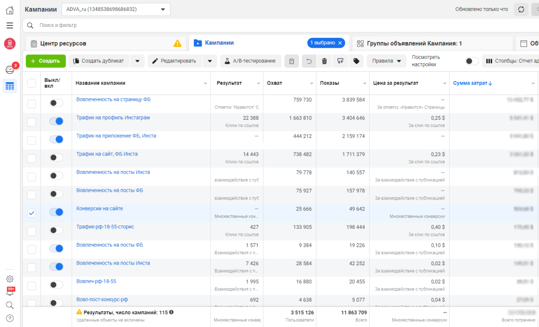Open the Столбцы: Отчет columns button
Image resolution: width=539 pixels, height=327 pixels.
pos(511,61)
